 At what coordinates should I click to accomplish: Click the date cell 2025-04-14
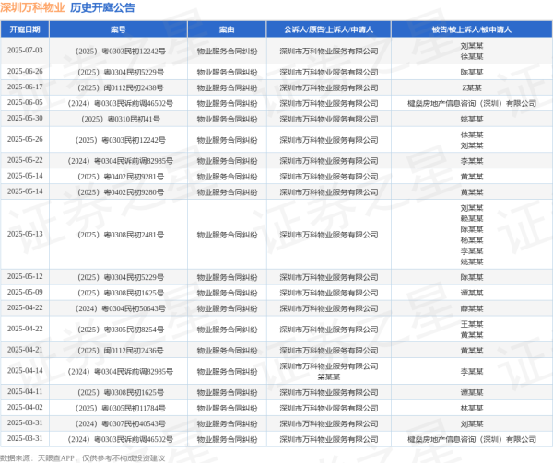[25, 371]
